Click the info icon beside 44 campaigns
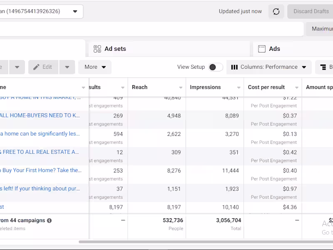This screenshot has height=250, width=333. (x=49, y=220)
